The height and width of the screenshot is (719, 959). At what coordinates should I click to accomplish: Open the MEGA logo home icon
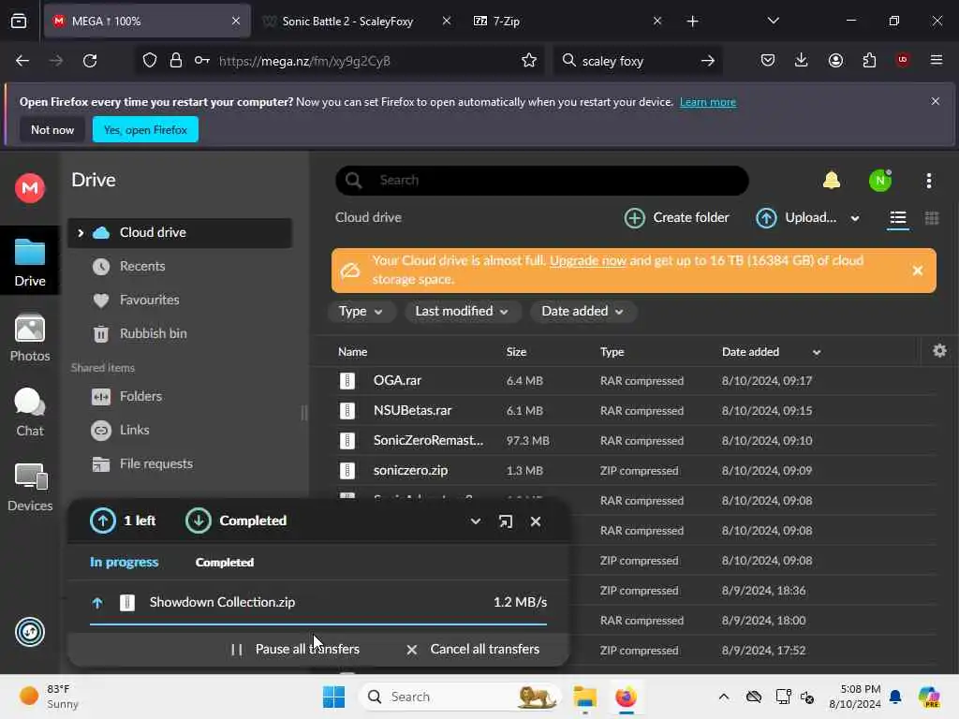pyautogui.click(x=30, y=187)
